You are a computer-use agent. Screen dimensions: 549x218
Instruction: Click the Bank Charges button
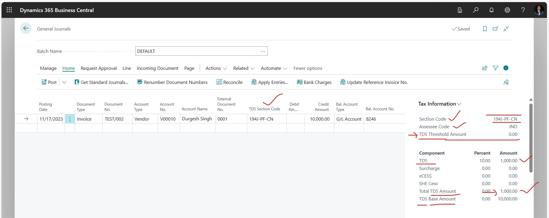[314, 82]
